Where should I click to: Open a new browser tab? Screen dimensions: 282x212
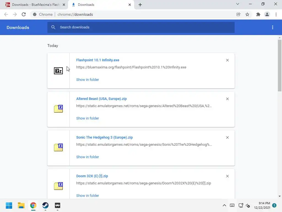(x=140, y=5)
